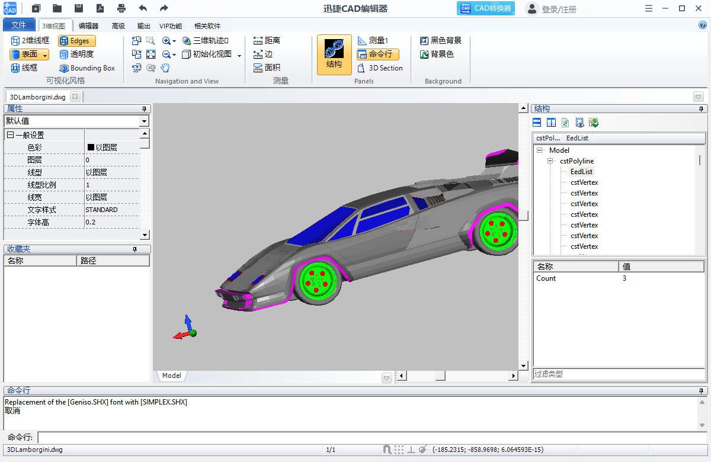Open the 文件 file menu
This screenshot has height=462, width=711.
[19, 25]
